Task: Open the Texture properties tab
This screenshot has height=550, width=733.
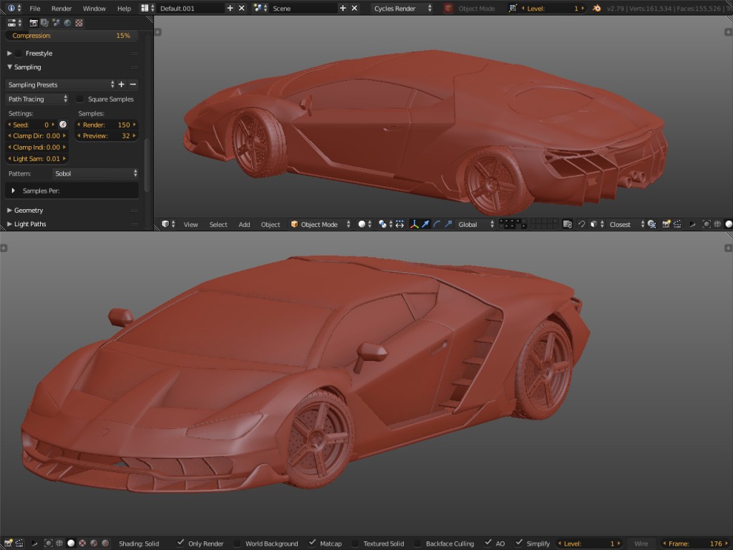Action: pyautogui.click(x=79, y=23)
